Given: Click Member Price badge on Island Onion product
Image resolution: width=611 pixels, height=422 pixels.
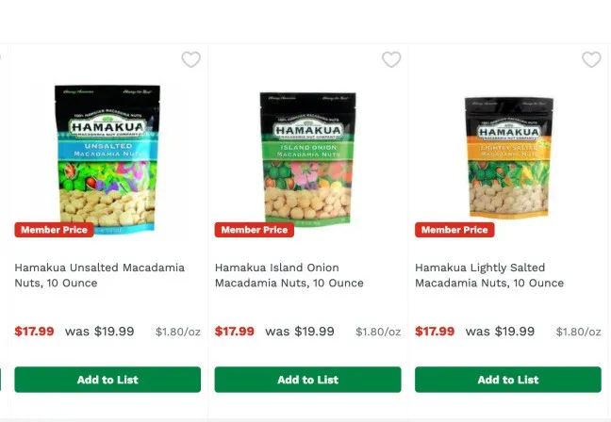Looking at the screenshot, I should coord(255,230).
